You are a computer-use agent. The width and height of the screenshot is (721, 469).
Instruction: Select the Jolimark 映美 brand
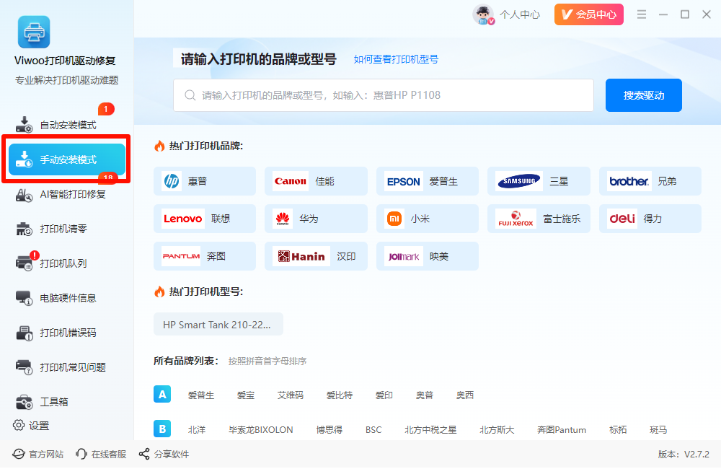coord(427,256)
